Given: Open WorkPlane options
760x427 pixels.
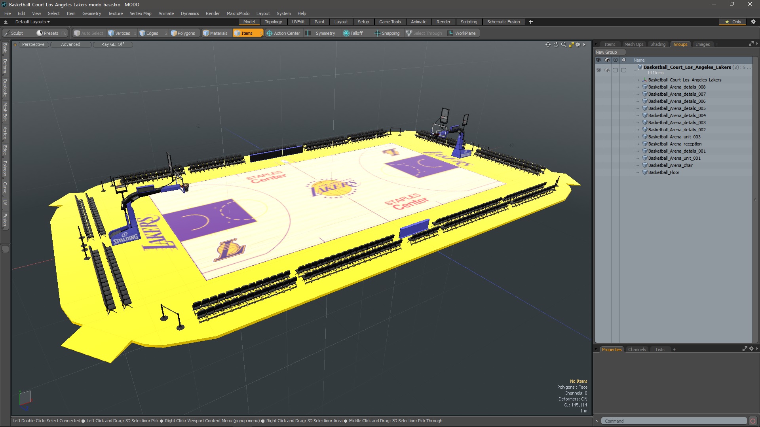Looking at the screenshot, I should point(462,33).
